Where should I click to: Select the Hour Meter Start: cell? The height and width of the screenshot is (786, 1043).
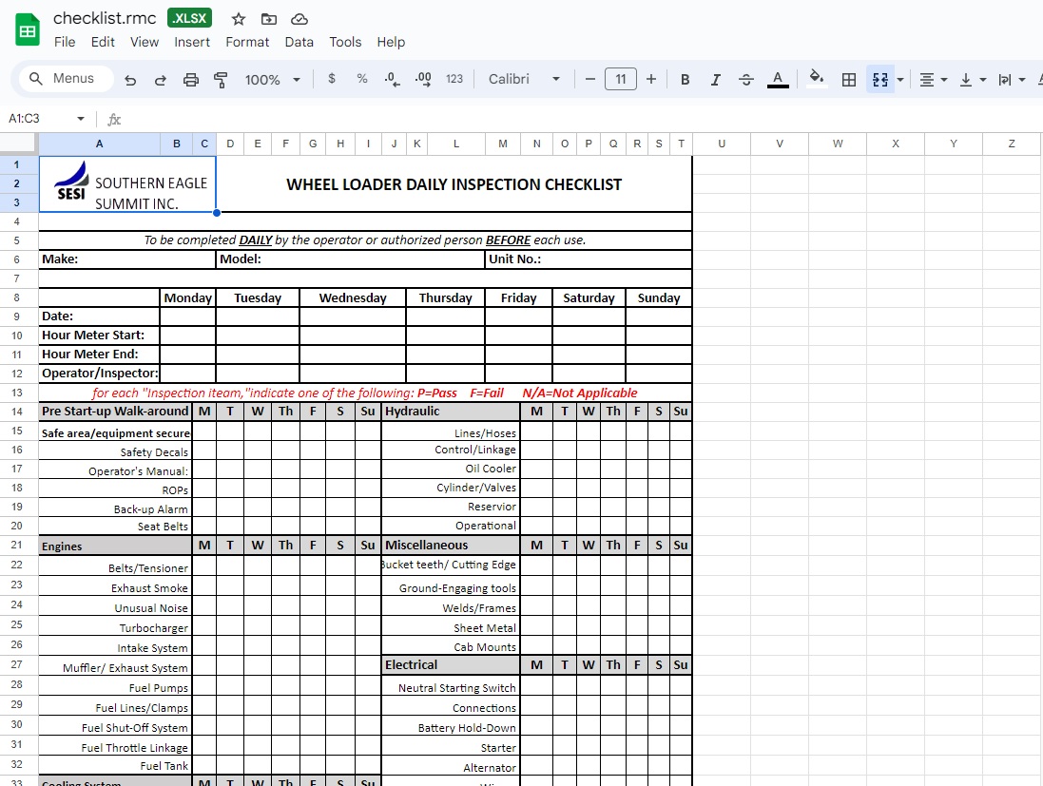pos(100,335)
